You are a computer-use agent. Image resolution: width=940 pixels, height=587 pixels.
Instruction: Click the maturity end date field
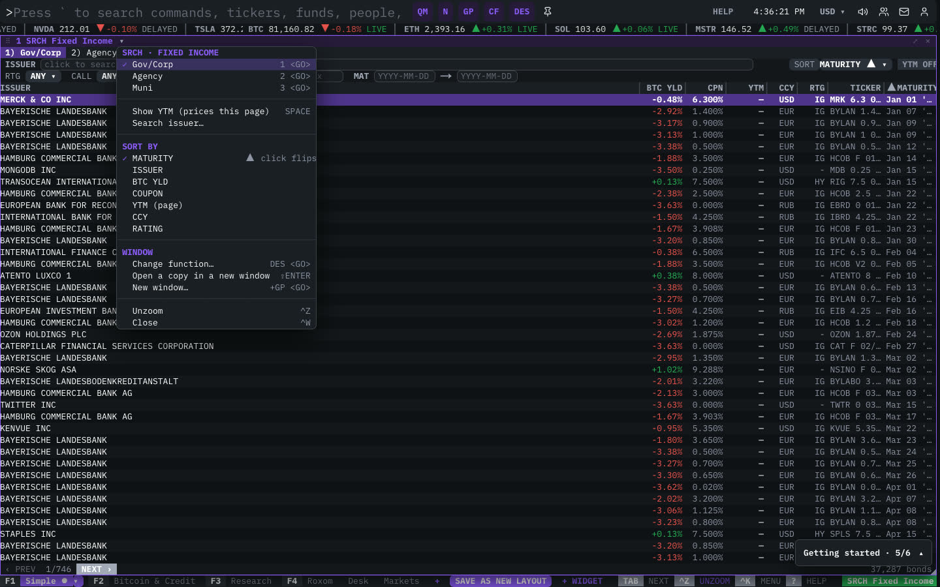486,76
